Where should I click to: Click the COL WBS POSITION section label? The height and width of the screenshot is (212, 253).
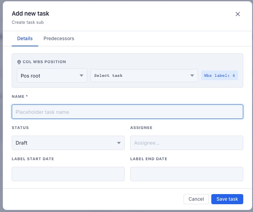44,62
